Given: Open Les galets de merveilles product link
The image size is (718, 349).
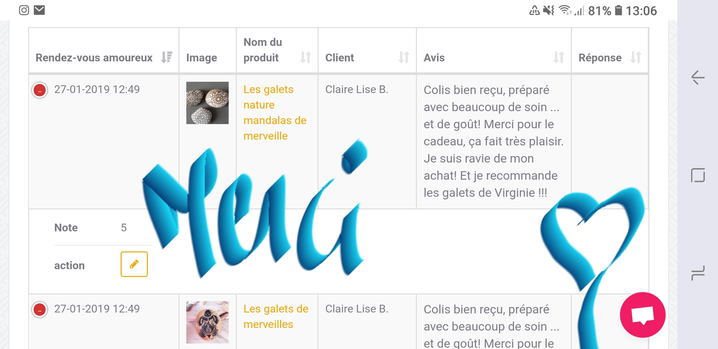Looking at the screenshot, I should click(276, 316).
